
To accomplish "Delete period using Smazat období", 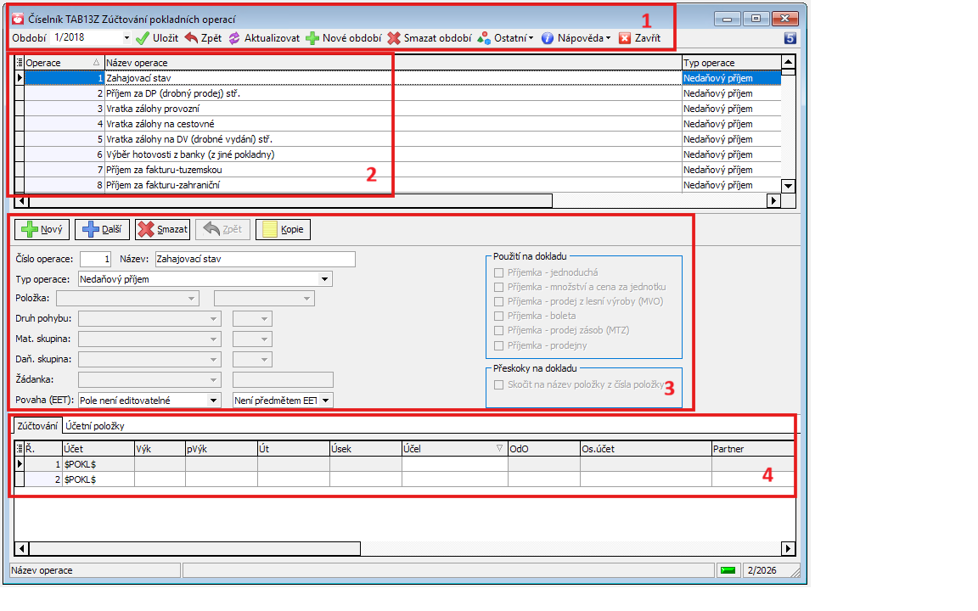I will (x=394, y=38).
